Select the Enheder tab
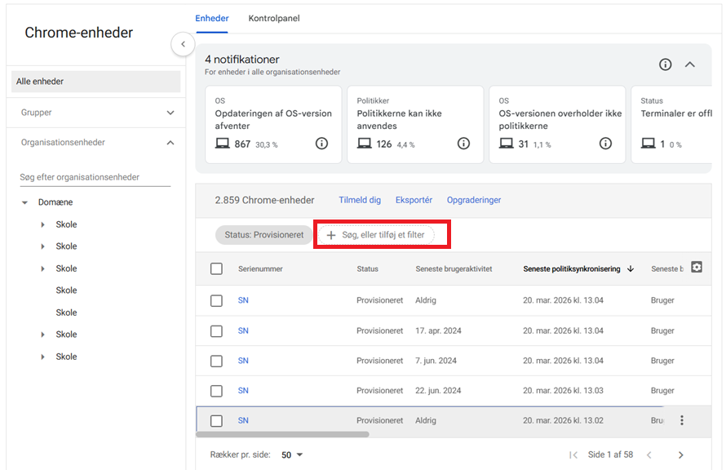The image size is (726, 470). point(212,18)
